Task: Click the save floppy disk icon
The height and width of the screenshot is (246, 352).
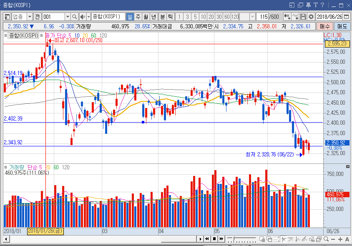Action: [303, 17]
